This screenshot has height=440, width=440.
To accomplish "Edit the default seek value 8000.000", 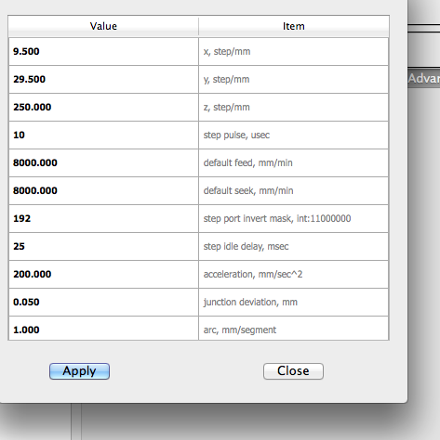I will point(103,191).
